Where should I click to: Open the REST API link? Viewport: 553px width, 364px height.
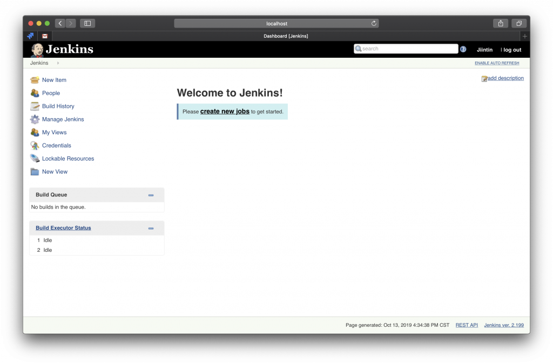[467, 325]
